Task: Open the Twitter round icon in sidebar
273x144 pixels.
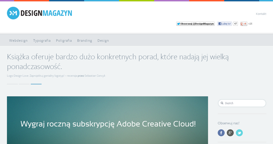Action: click(239, 133)
